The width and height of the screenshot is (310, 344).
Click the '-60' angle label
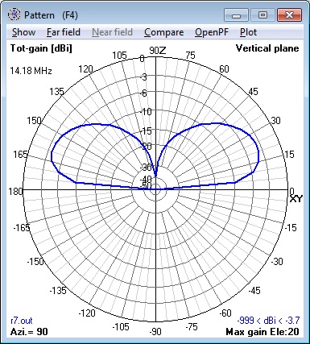click(x=225, y=313)
